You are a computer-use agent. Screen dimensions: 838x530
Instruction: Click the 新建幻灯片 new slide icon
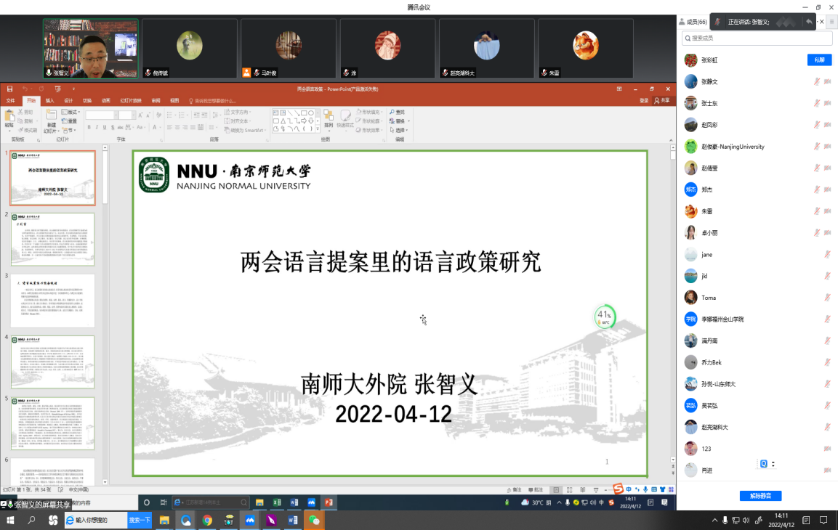point(51,116)
